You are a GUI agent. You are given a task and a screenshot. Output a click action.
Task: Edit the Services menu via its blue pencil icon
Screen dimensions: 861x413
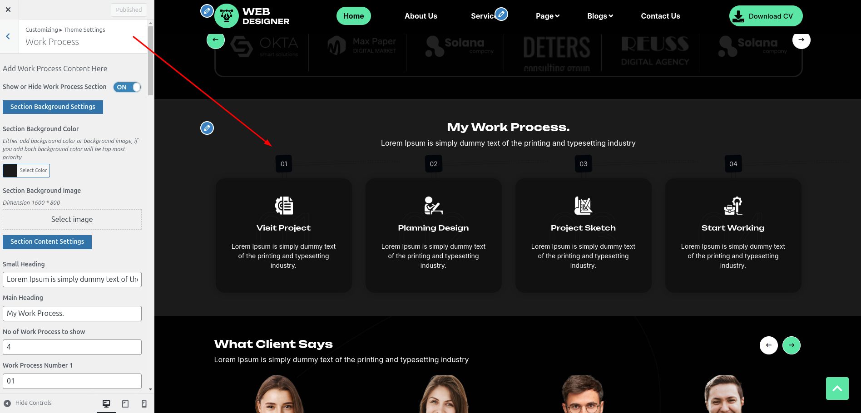click(x=501, y=14)
